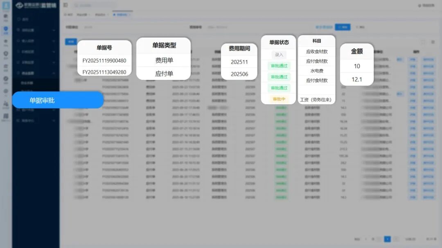Click the 金额 column header
The height and width of the screenshot is (248, 442).
click(x=357, y=51)
